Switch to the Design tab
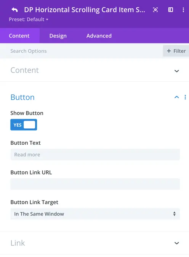 pyautogui.click(x=58, y=36)
